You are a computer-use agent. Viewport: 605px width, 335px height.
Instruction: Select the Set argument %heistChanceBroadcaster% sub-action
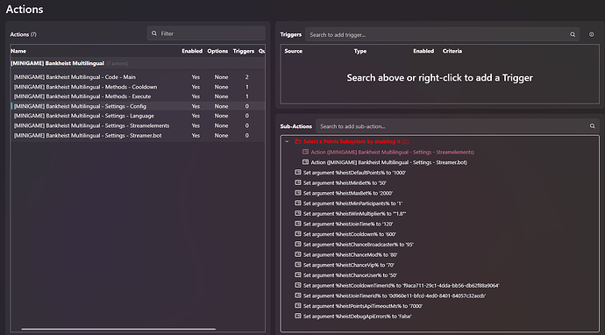(x=359, y=245)
